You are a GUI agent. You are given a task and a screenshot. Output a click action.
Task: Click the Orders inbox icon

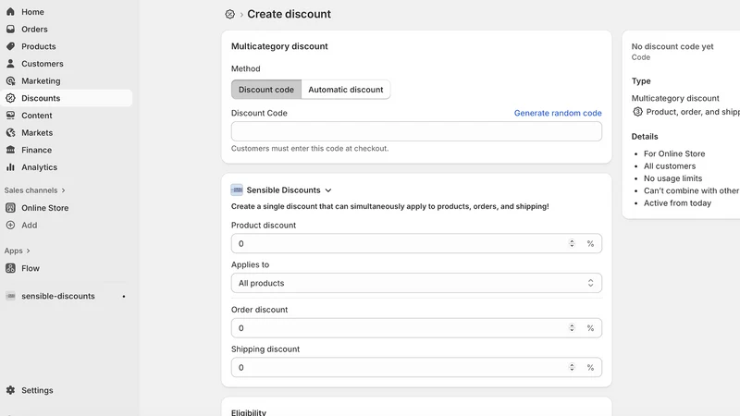[10, 30]
